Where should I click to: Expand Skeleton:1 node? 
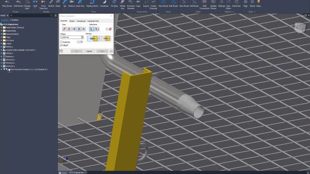point(1,57)
